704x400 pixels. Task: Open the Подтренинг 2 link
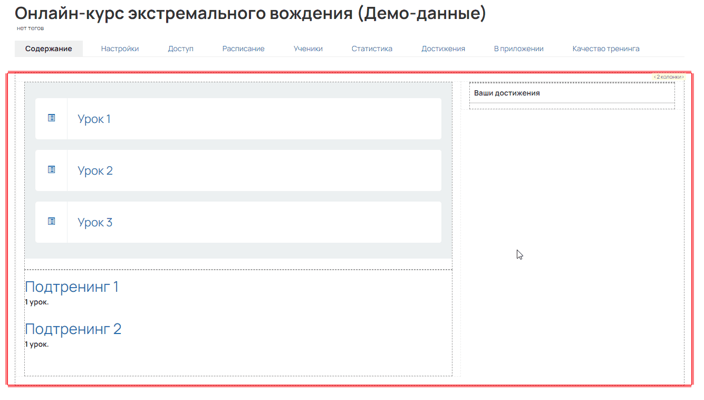[x=73, y=328]
